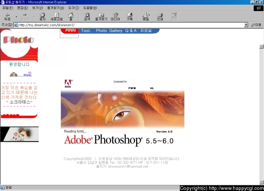This screenshot has width=264, height=191.
Task: Click the Refresh (새로고침) toolbar icon
Action: pos(57,16)
